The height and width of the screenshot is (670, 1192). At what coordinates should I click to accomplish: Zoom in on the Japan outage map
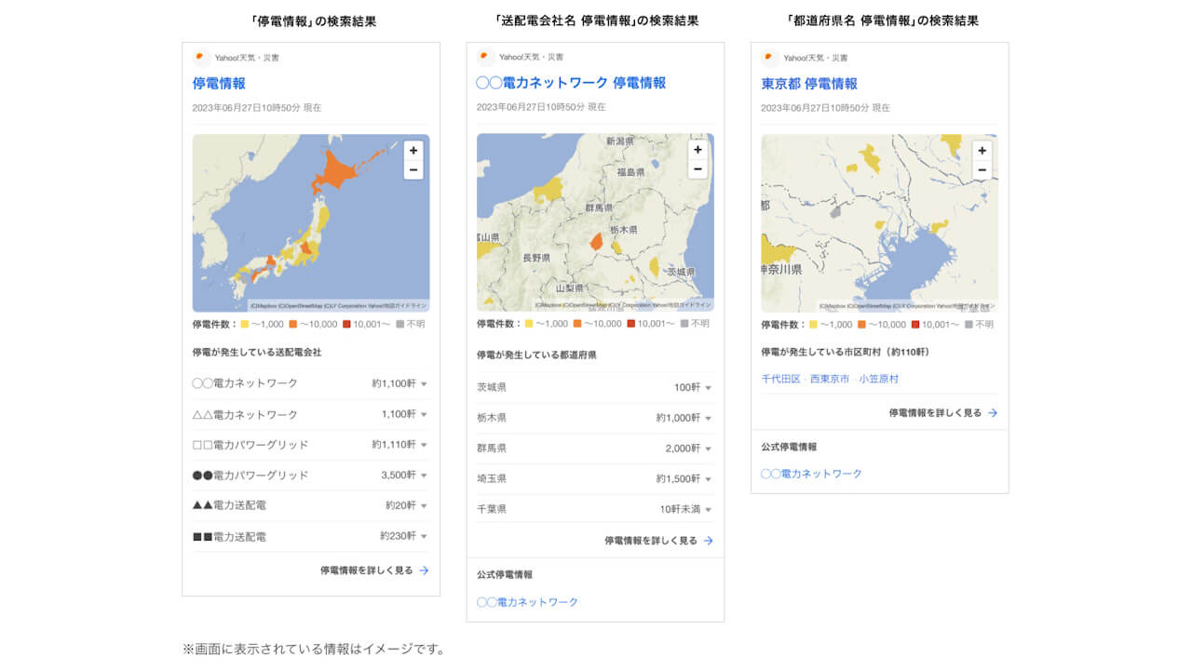[x=413, y=150]
